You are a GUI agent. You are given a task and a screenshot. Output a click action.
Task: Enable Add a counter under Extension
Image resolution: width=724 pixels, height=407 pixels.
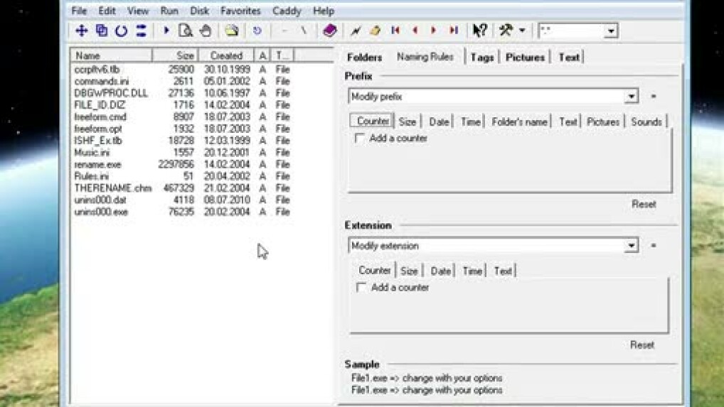coord(361,288)
